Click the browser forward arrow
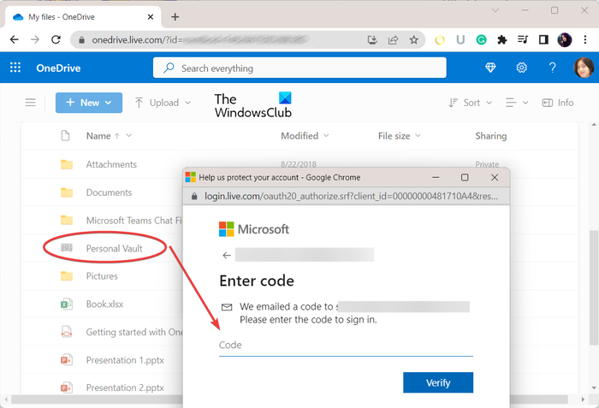Image resolution: width=599 pixels, height=408 pixels. pyautogui.click(x=35, y=39)
